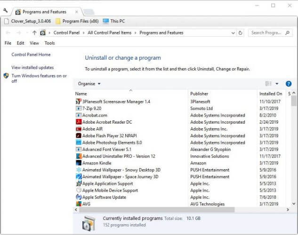The width and height of the screenshot is (298, 235).
Task: Sort list by Publisher column header
Action: pyautogui.click(x=200, y=94)
